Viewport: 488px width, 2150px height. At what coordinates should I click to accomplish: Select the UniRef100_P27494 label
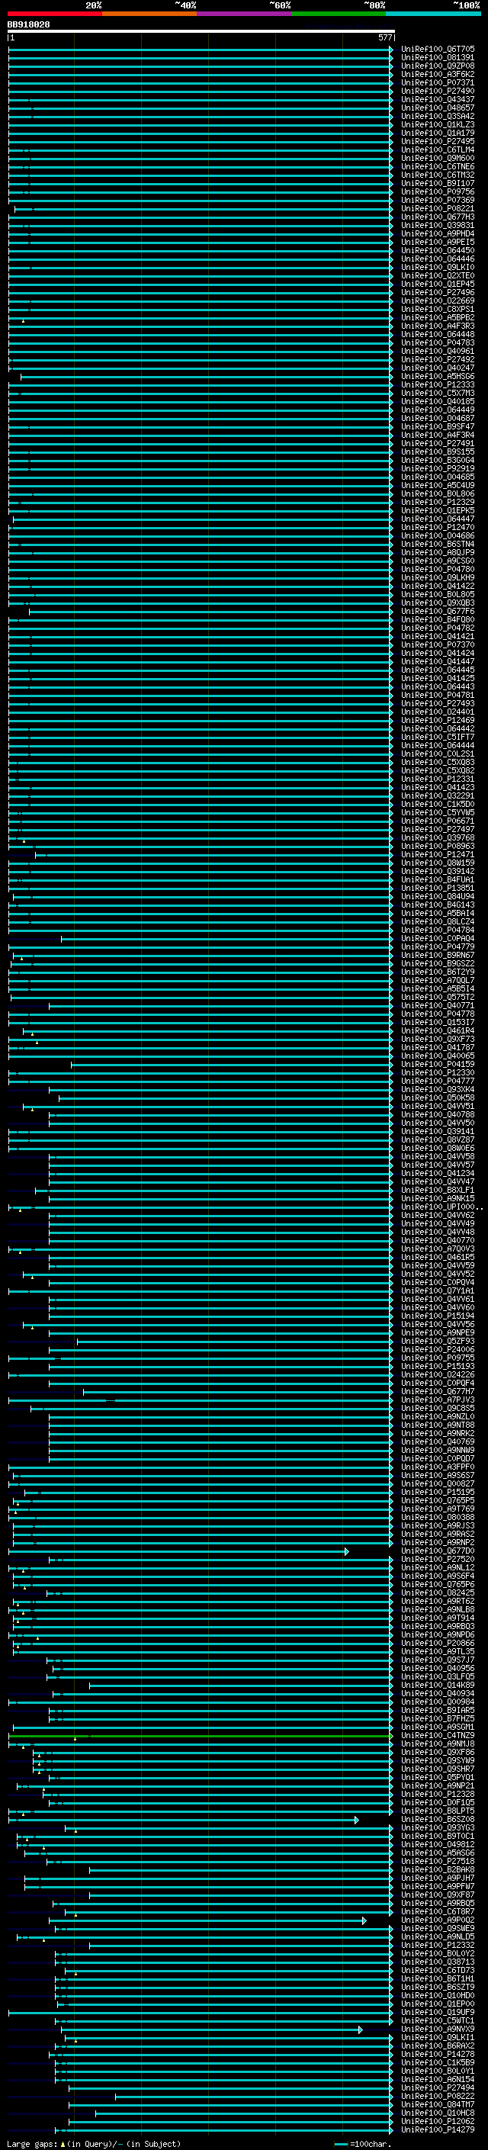tap(438, 2088)
